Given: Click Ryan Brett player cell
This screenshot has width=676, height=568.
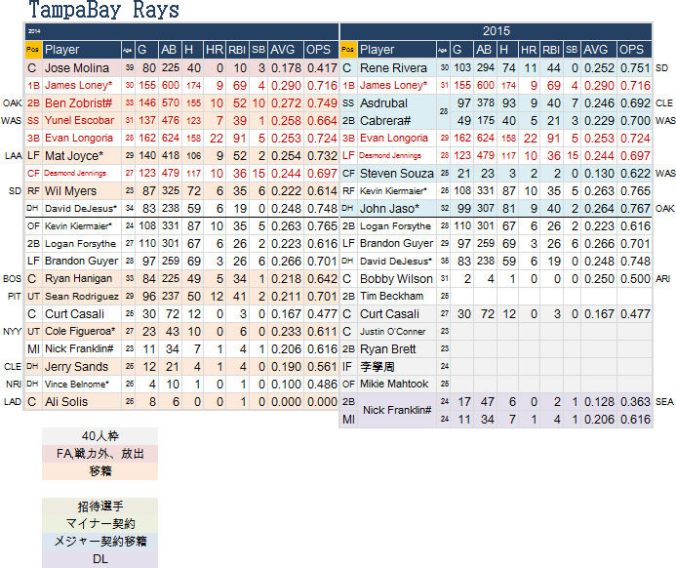Looking at the screenshot, I should pos(397,349).
